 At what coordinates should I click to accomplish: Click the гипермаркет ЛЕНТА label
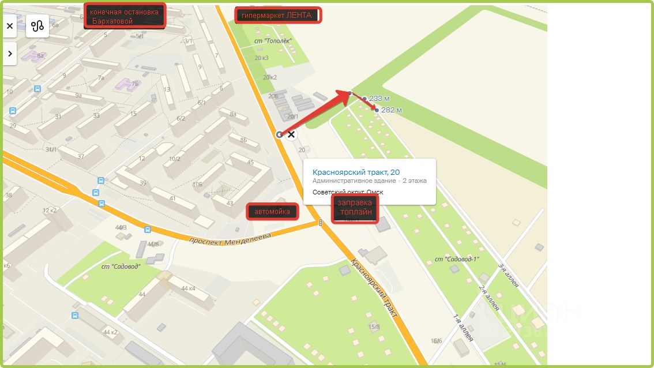278,16
